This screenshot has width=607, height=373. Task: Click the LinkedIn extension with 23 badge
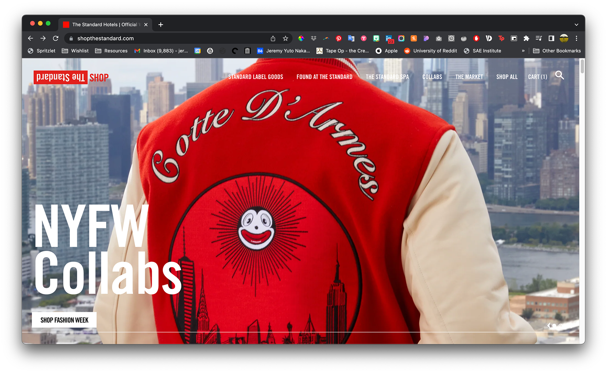point(389,39)
